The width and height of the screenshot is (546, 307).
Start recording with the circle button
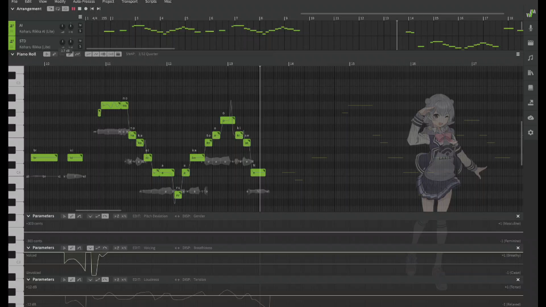pyautogui.click(x=86, y=9)
